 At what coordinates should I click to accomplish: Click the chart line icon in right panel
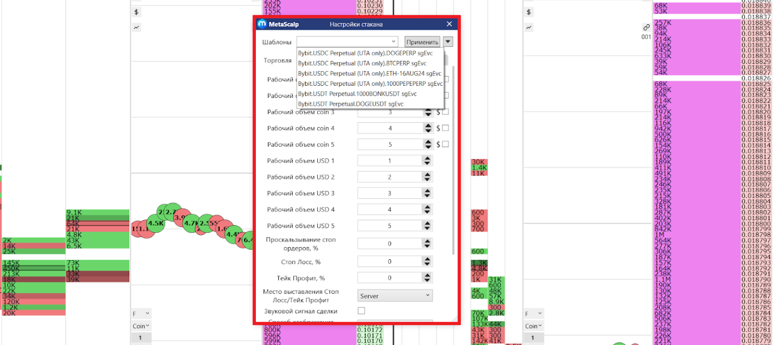click(529, 27)
